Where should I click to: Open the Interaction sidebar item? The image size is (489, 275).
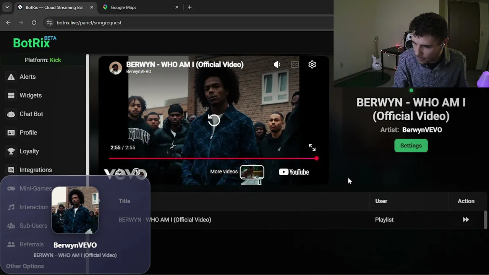coord(34,207)
